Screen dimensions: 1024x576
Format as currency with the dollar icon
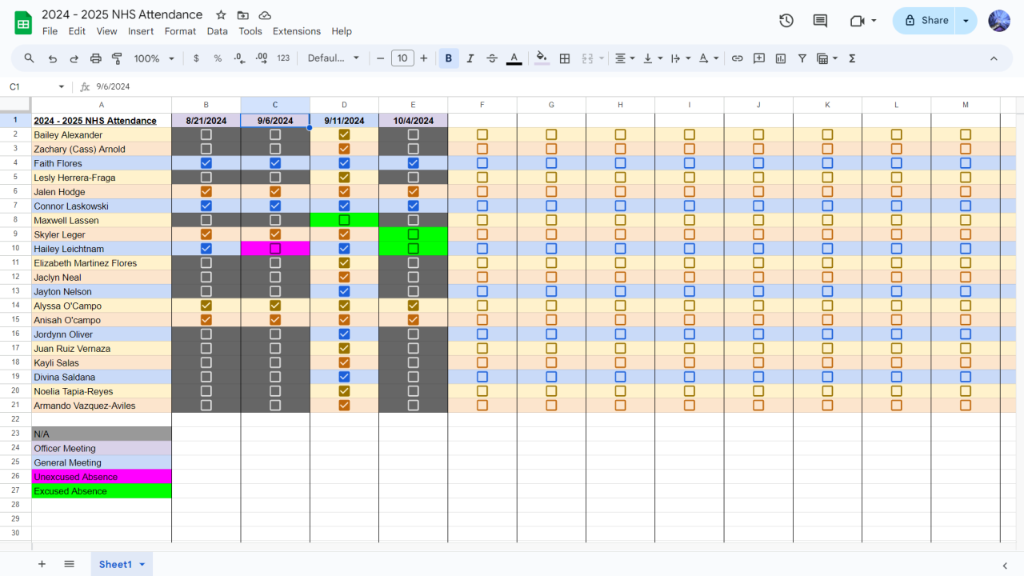197,58
